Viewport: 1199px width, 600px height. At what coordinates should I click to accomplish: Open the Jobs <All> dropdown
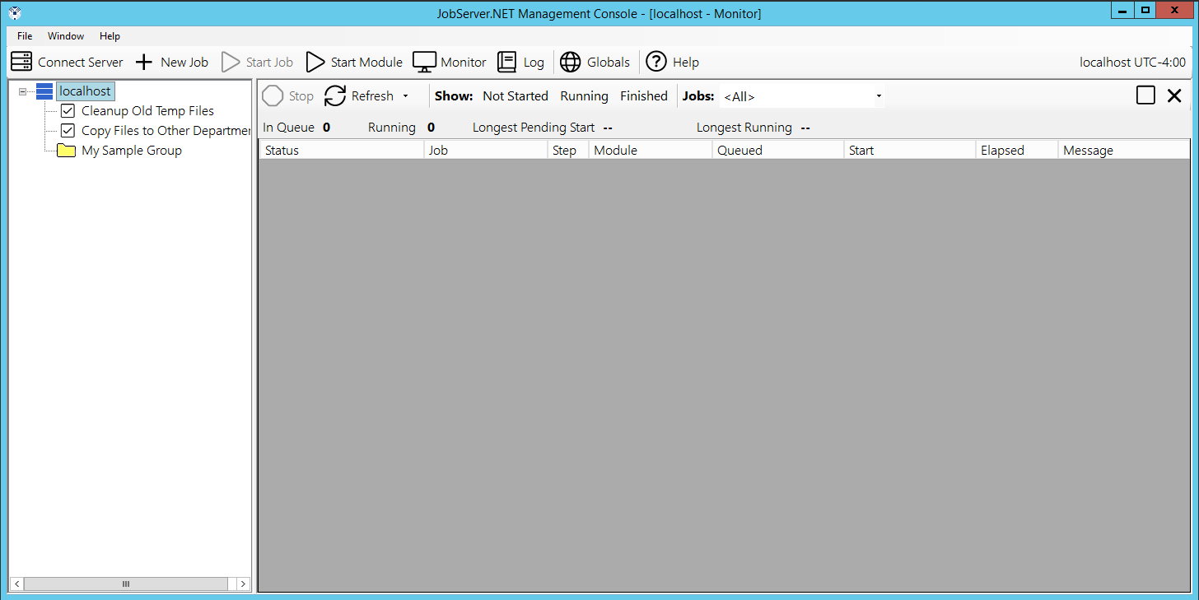pyautogui.click(x=879, y=96)
